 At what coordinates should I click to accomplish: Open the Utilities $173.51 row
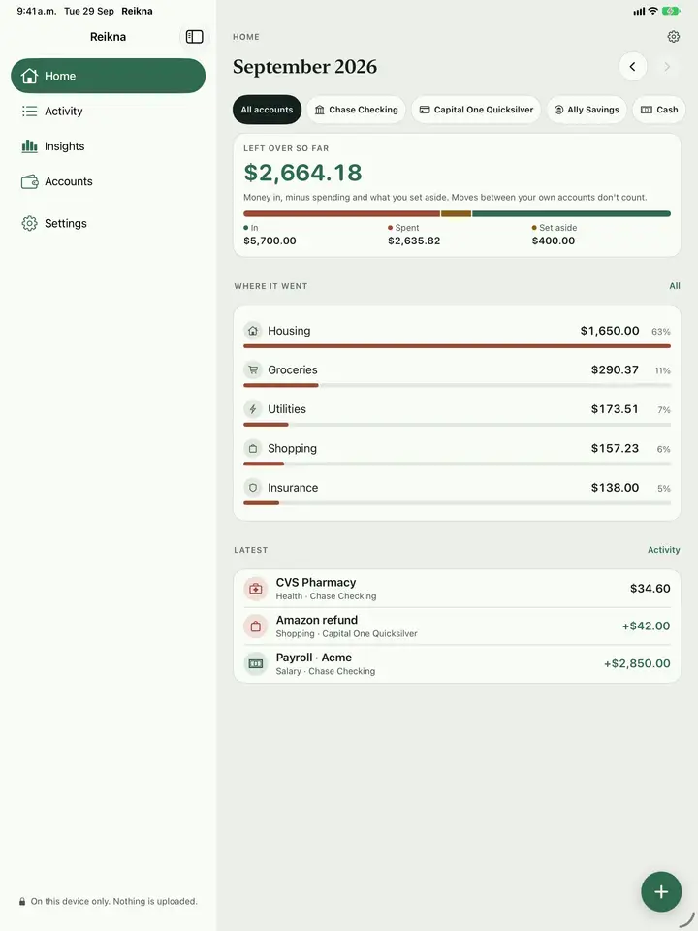tap(457, 413)
